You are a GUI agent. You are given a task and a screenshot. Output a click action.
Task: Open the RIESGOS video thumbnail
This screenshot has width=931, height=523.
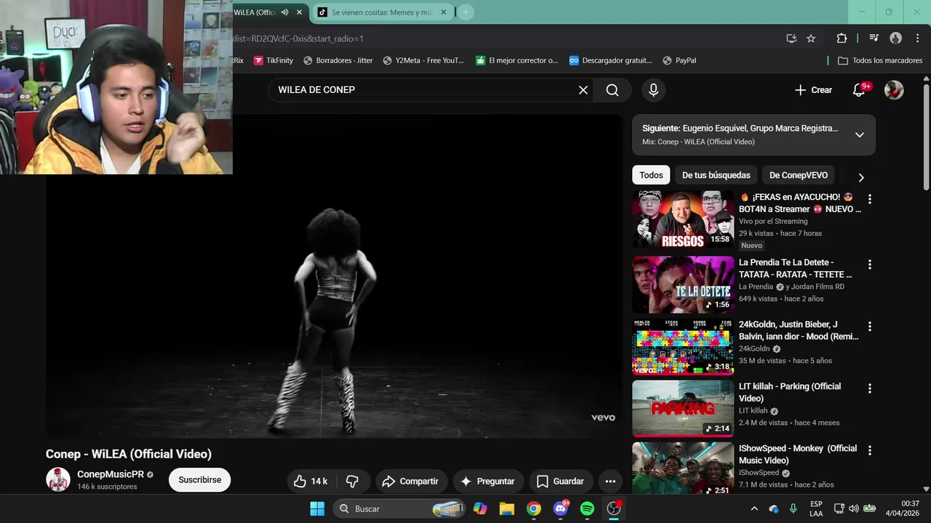tap(683, 219)
